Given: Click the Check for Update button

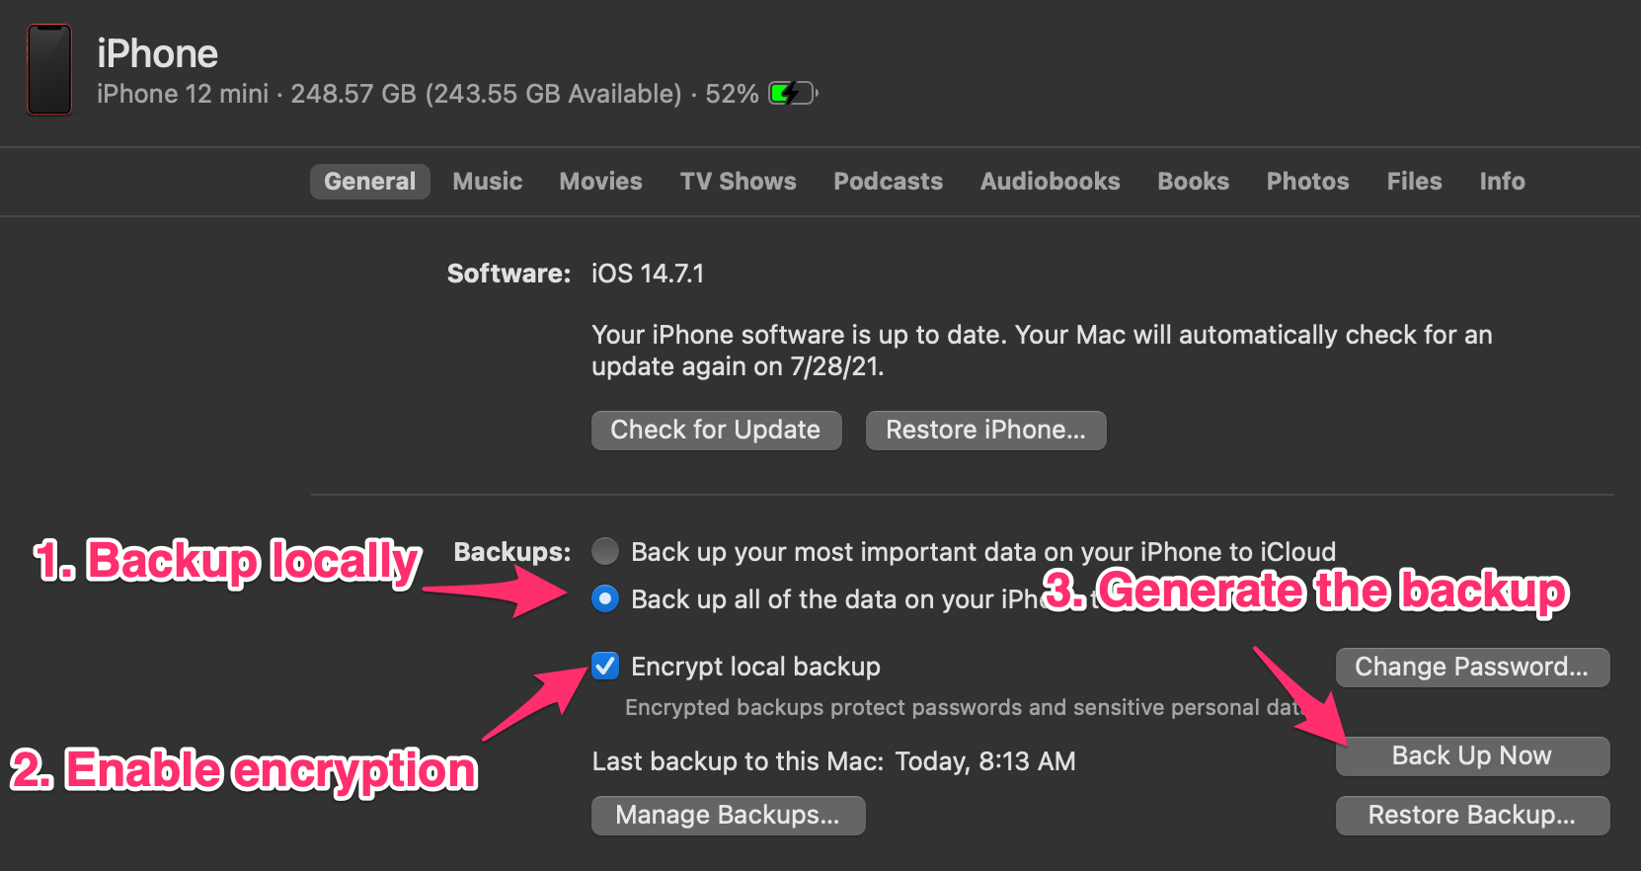Looking at the screenshot, I should click(715, 430).
